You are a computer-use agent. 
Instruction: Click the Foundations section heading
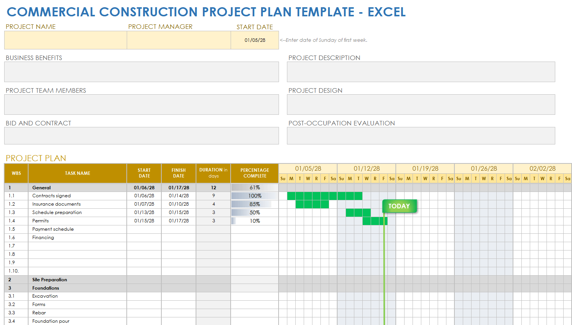pyautogui.click(x=46, y=288)
